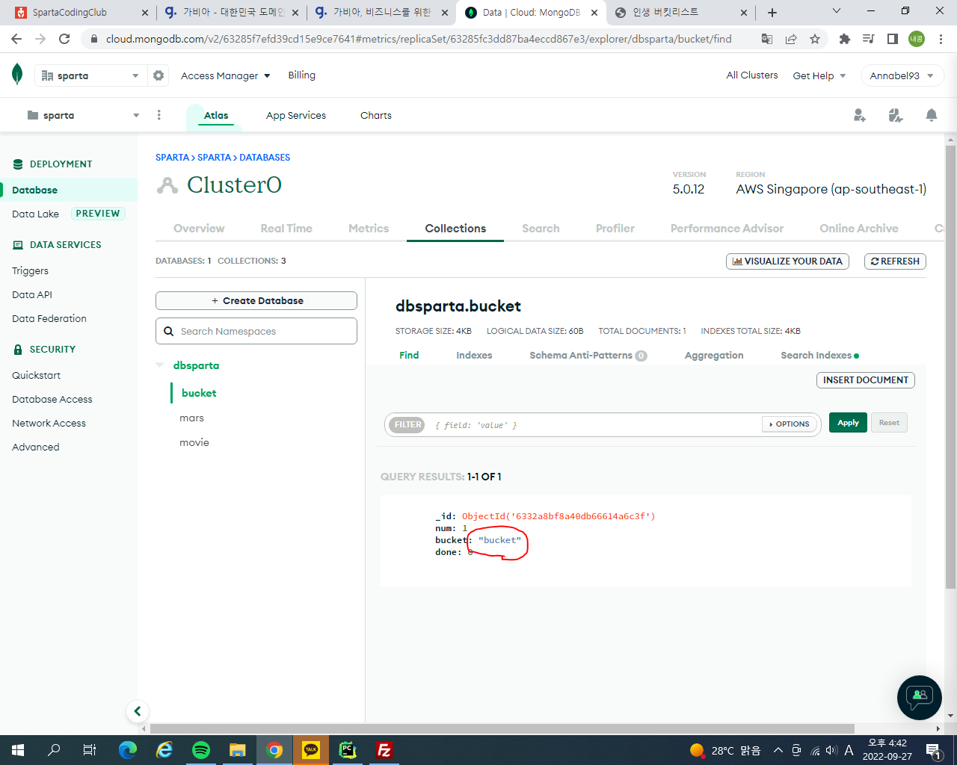
Task: Reload the browser page
Action: pos(64,39)
